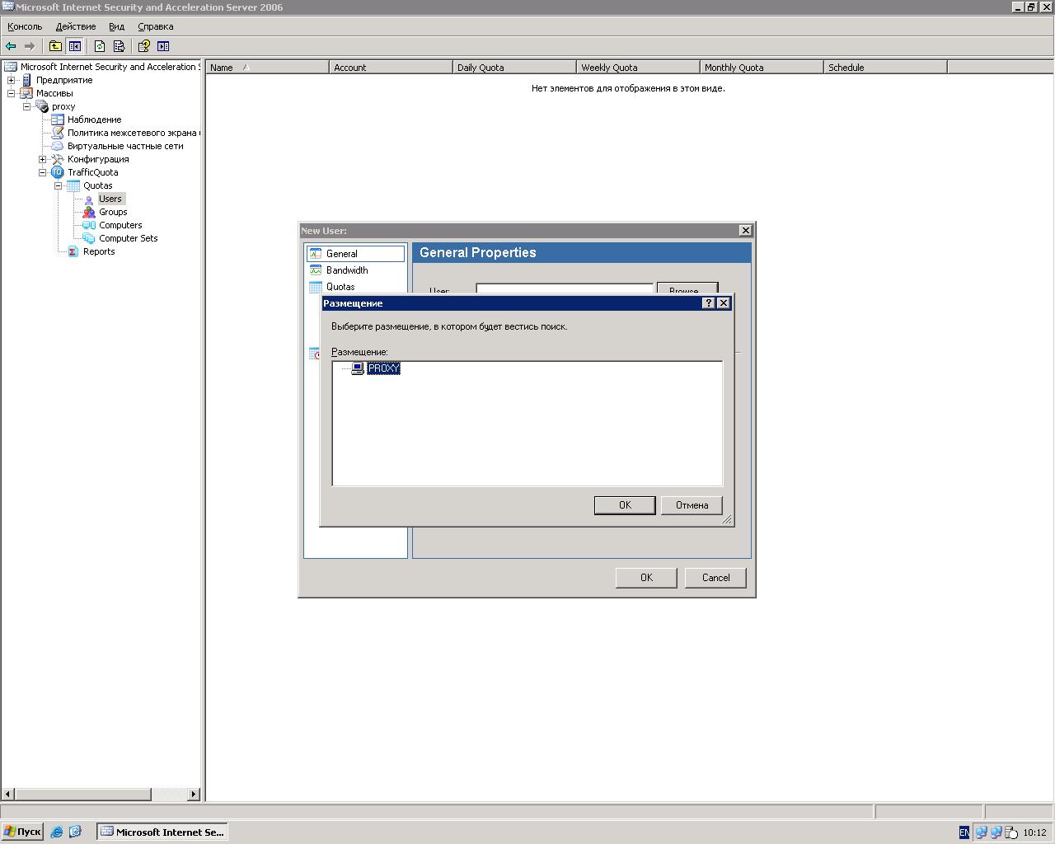The width and height of the screenshot is (1055, 844).
Task: Collapse the Quotas tree node
Action: coord(59,185)
